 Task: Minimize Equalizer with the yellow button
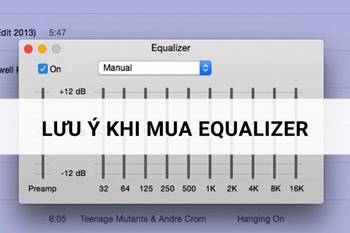[x=42, y=49]
